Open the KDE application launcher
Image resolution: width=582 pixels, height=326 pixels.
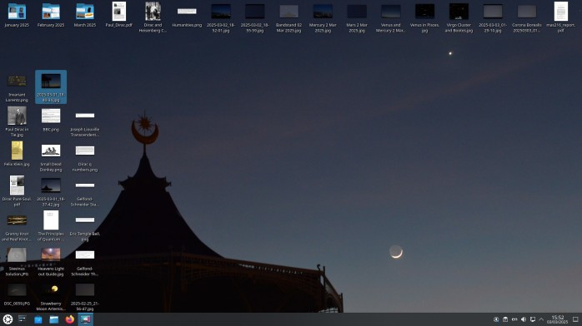pyautogui.click(x=8, y=319)
